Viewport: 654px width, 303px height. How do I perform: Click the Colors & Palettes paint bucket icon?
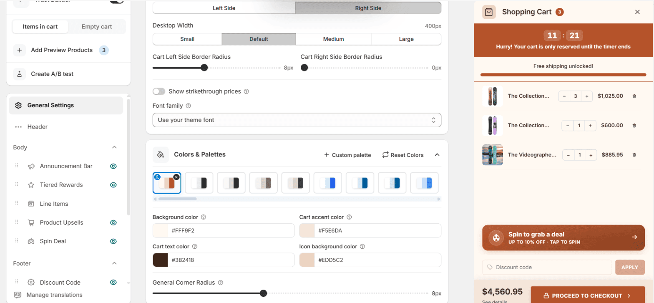pyautogui.click(x=161, y=155)
